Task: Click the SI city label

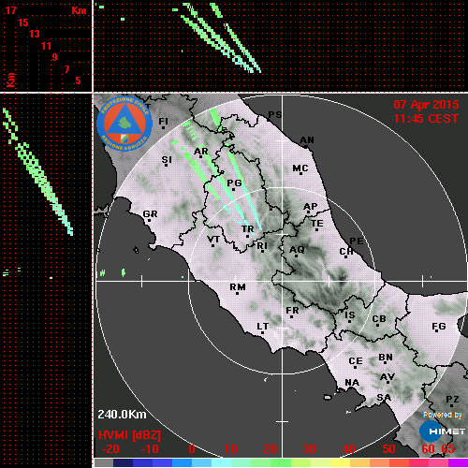Action: tap(167, 160)
